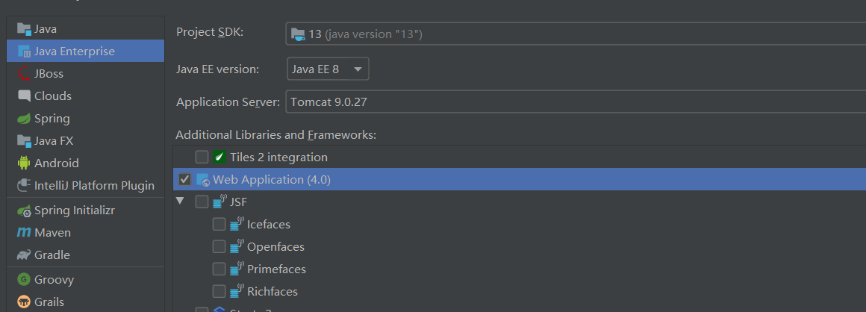
Task: Click the Spring leaf icon
Action: (23, 118)
